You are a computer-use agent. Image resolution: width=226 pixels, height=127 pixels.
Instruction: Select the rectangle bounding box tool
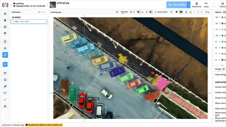(5, 48)
